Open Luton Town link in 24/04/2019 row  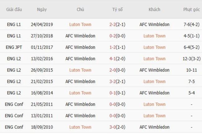(80, 24)
